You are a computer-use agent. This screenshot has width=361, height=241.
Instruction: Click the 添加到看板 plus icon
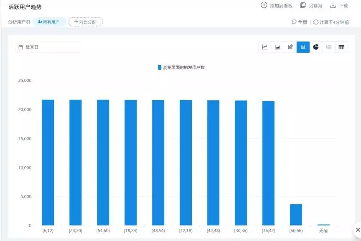click(x=264, y=5)
